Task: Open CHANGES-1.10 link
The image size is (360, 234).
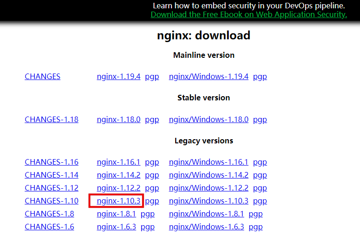Action: tap(51, 201)
